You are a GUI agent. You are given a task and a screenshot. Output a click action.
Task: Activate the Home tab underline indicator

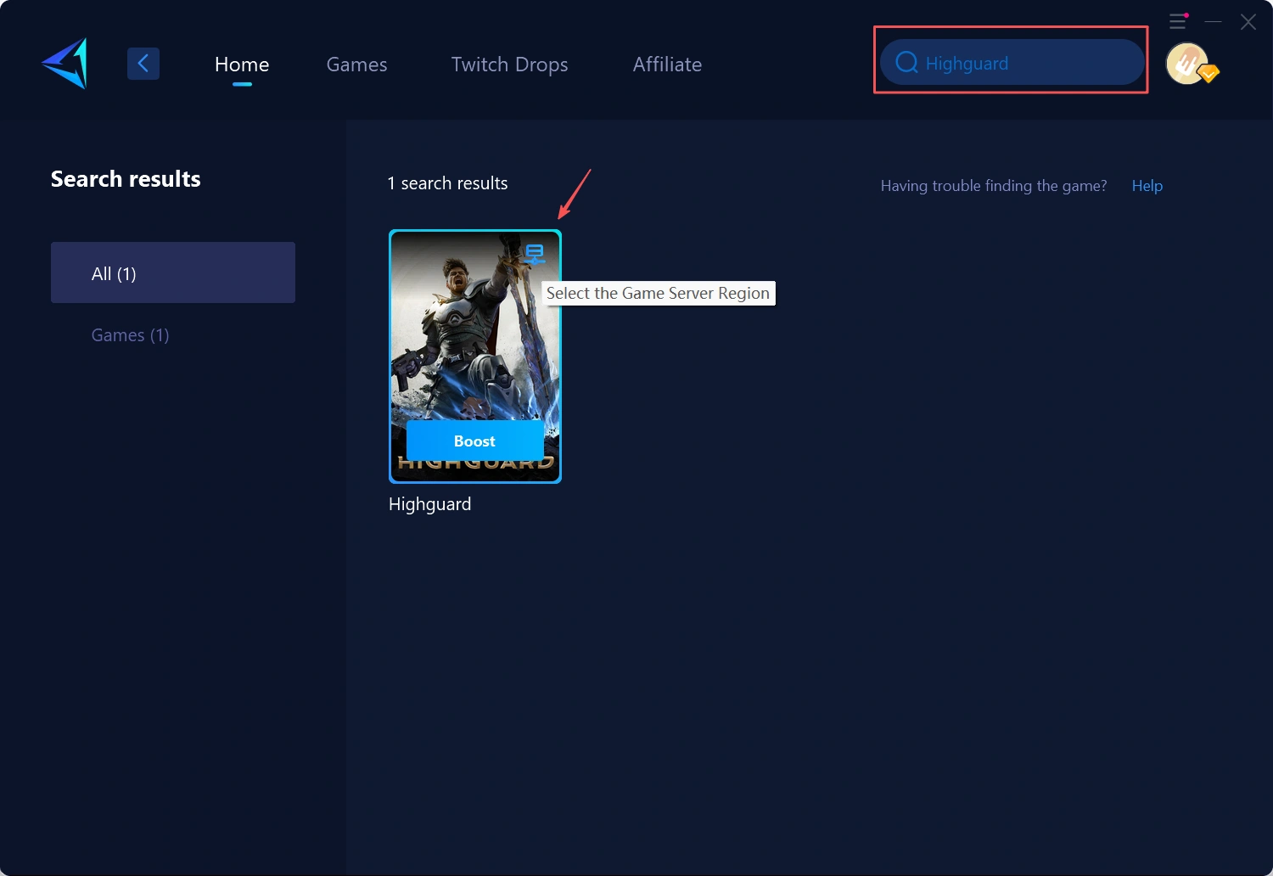point(241,84)
